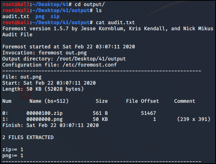Click the '50 KB' size in the png row

point(100,119)
